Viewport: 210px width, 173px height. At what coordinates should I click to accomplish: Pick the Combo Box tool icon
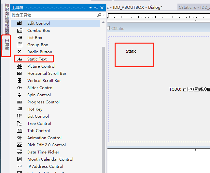pyautogui.click(x=20, y=30)
